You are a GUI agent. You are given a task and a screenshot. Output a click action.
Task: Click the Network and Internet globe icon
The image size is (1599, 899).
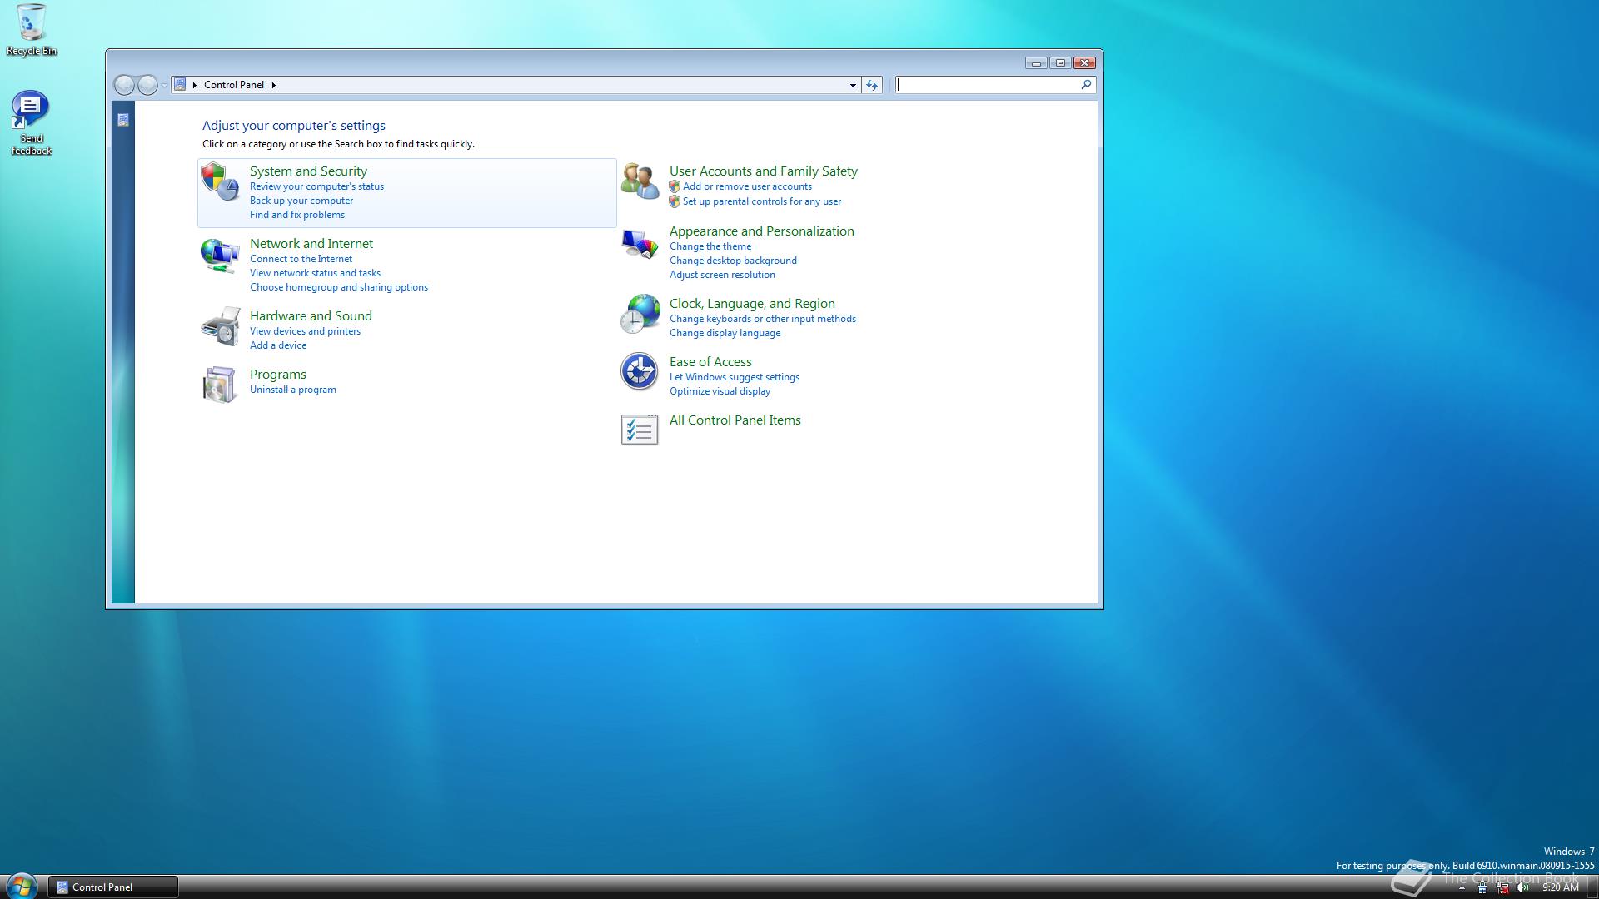click(220, 255)
